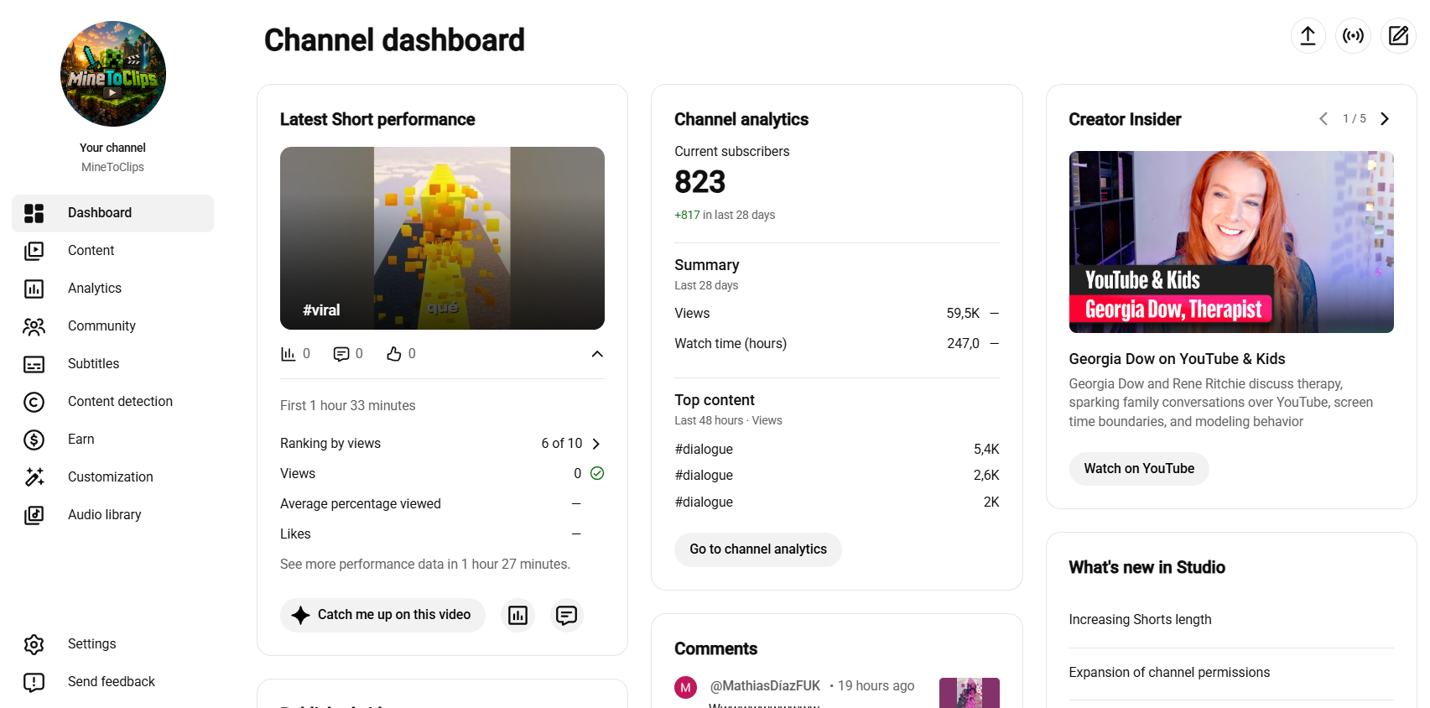Image resolution: width=1430 pixels, height=708 pixels.
Task: Expand Ranking by views chevron
Action: (x=596, y=444)
